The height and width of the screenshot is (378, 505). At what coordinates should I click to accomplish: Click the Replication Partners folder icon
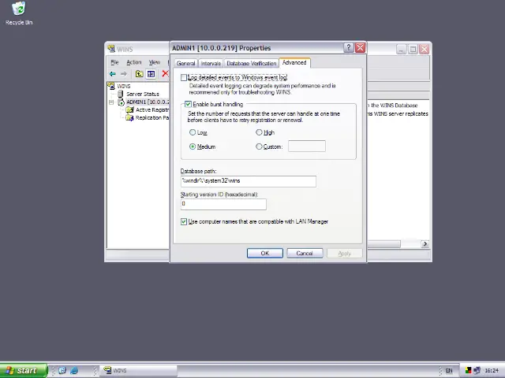tap(129, 118)
